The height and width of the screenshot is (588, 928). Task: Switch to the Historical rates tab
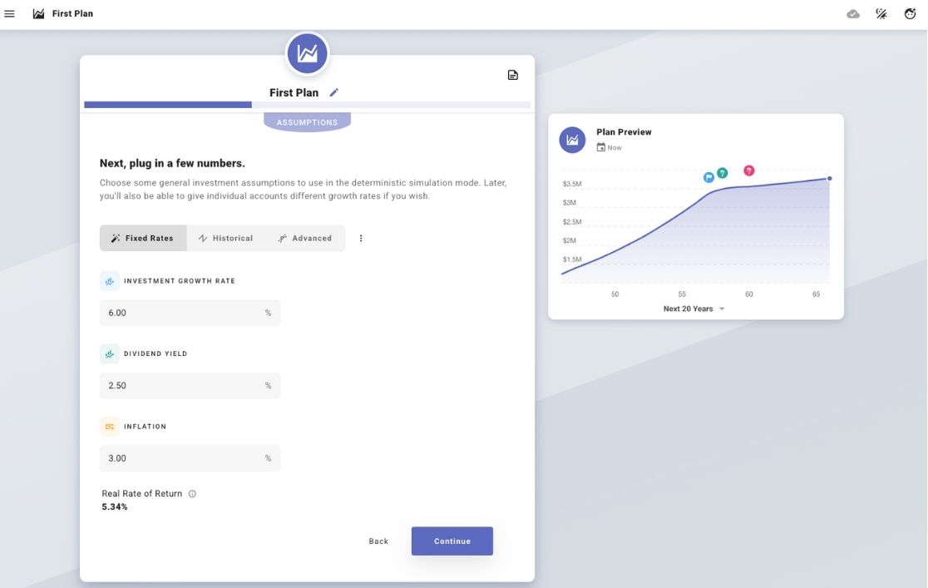[x=225, y=239]
